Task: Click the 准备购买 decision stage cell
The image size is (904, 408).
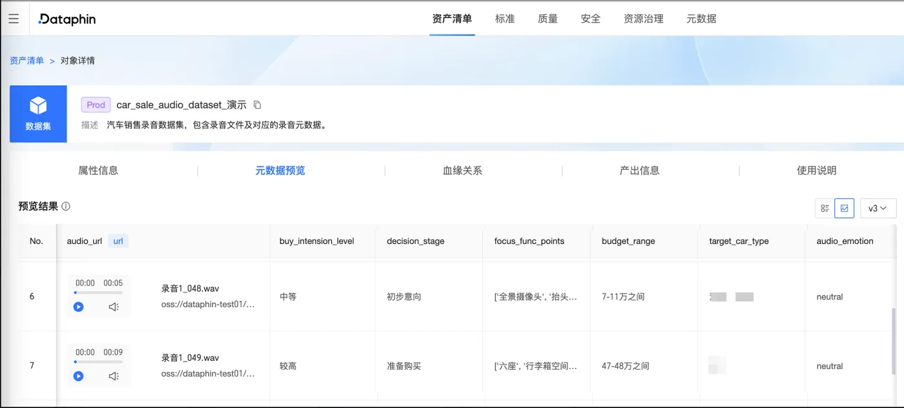Action: (x=404, y=366)
